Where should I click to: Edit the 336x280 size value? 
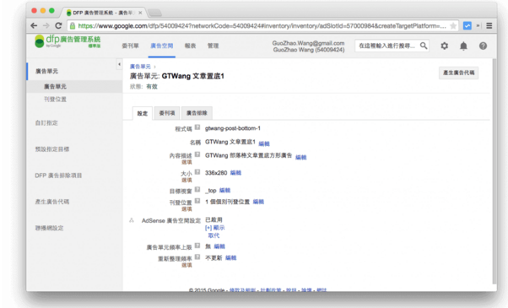(235, 173)
